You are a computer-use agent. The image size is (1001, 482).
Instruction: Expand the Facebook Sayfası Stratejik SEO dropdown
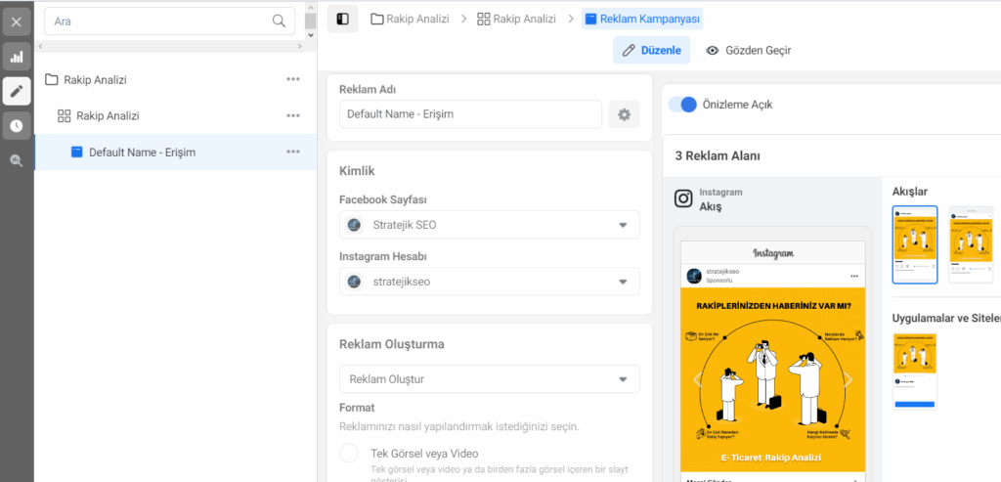(x=623, y=225)
